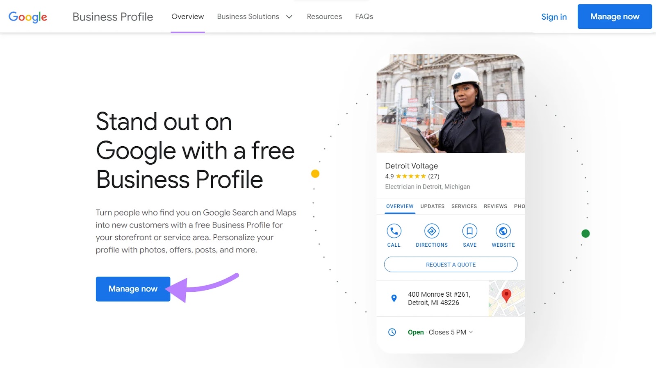656x368 pixels.
Task: Click the red map pin on the map
Action: pyautogui.click(x=506, y=296)
